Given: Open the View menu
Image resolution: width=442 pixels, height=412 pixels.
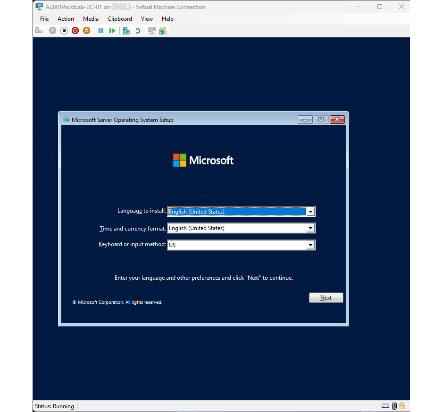Looking at the screenshot, I should tap(147, 19).
